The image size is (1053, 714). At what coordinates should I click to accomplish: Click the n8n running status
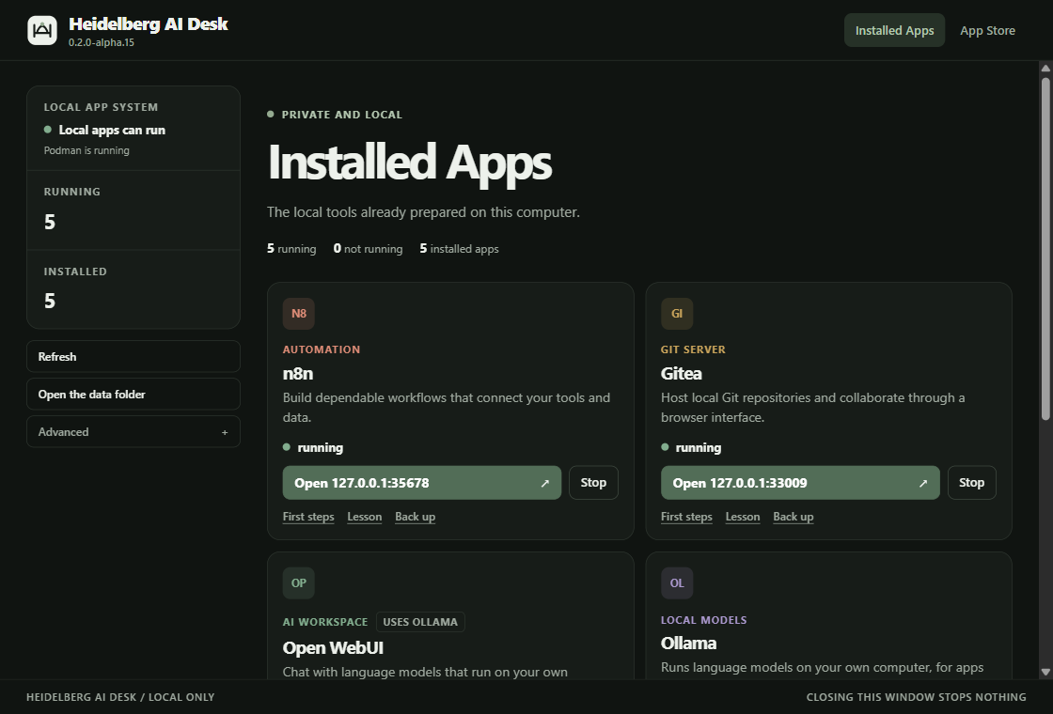click(313, 447)
